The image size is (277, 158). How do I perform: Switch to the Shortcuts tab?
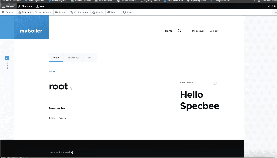click(x=73, y=58)
